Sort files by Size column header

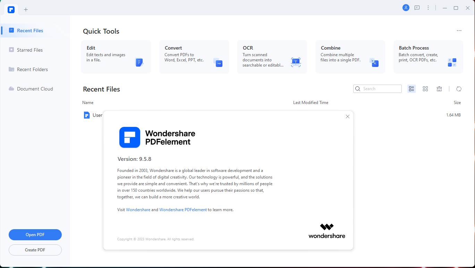point(457,103)
